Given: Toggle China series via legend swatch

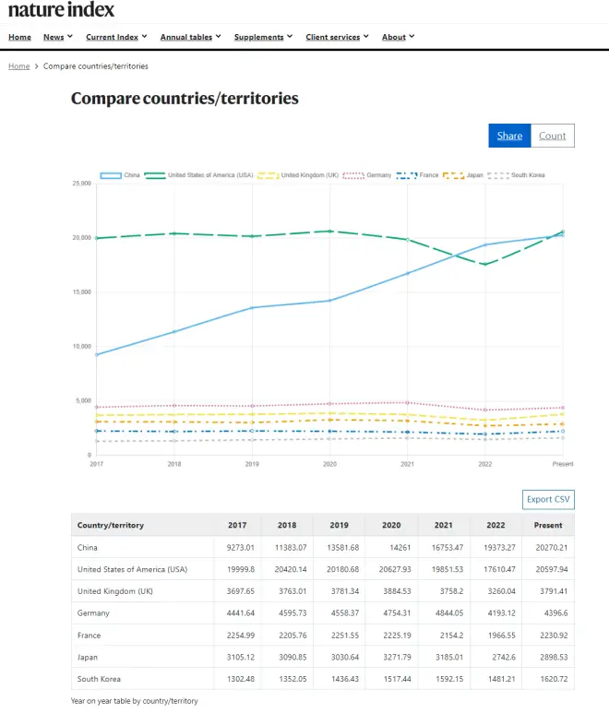Looking at the screenshot, I should tap(111, 175).
